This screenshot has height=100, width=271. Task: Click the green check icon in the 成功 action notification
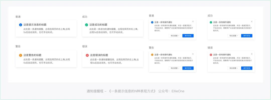point(211,22)
